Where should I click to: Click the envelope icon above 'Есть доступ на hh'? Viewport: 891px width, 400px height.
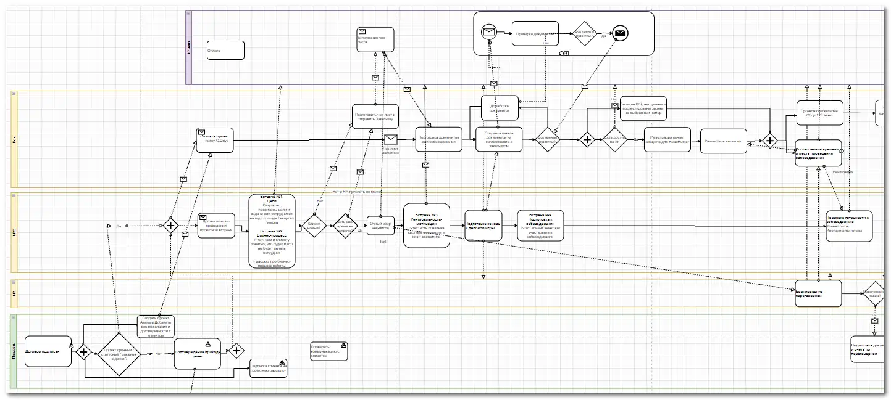point(615,105)
